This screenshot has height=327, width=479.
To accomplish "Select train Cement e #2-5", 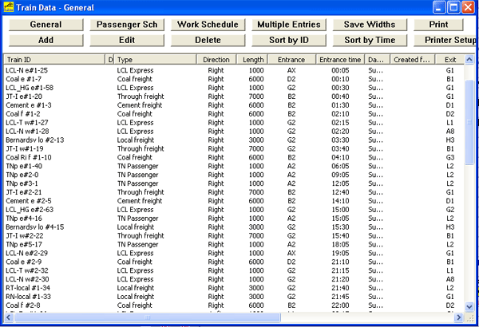I will click(29, 201).
